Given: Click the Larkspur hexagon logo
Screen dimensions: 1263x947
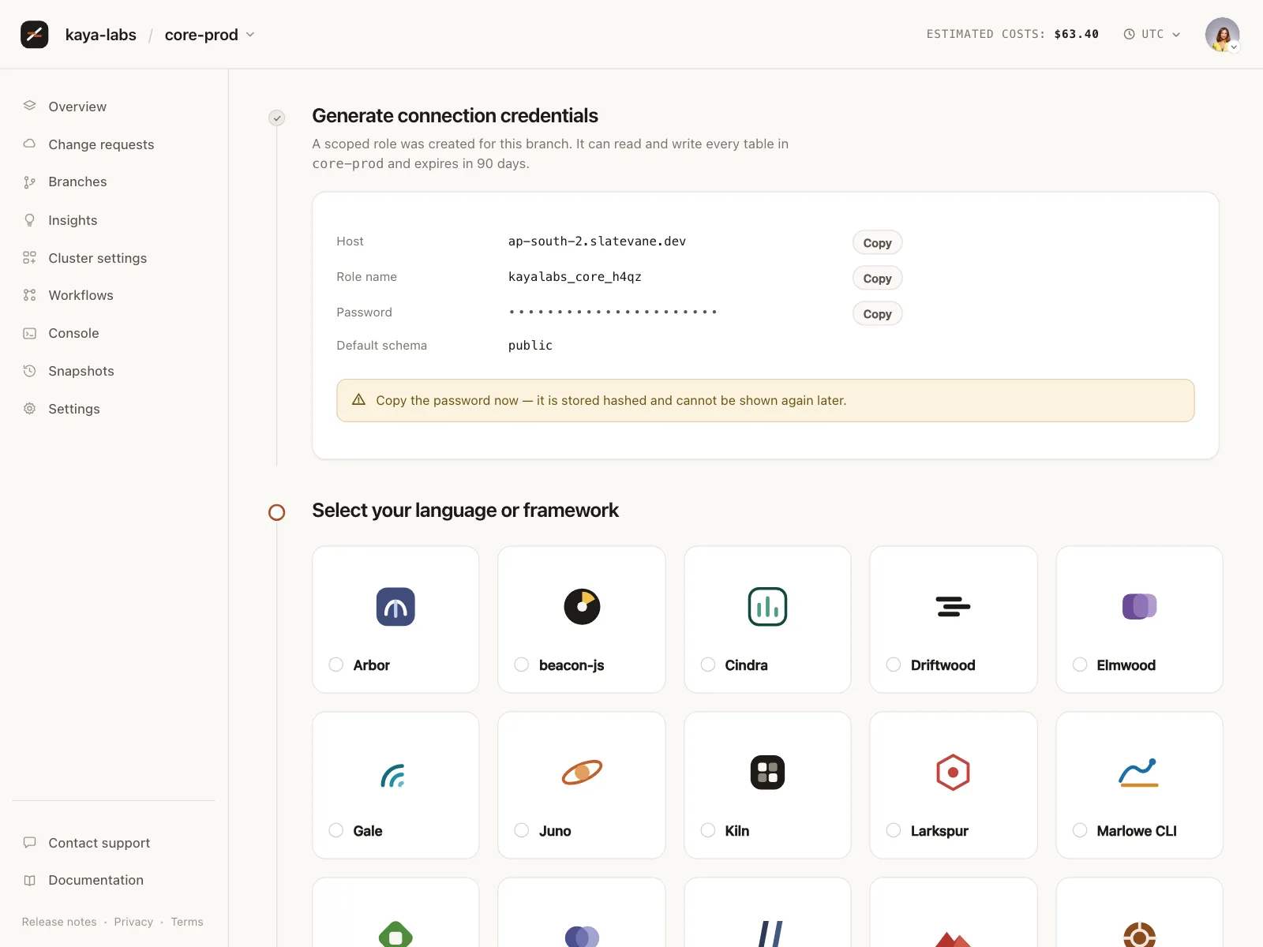Looking at the screenshot, I should pyautogui.click(x=954, y=773).
